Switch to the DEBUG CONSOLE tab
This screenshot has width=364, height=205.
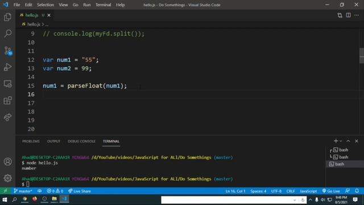pyautogui.click(x=81, y=141)
